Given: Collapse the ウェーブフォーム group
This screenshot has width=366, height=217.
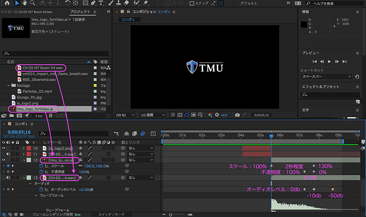Looking at the screenshot, I should 36,195.
